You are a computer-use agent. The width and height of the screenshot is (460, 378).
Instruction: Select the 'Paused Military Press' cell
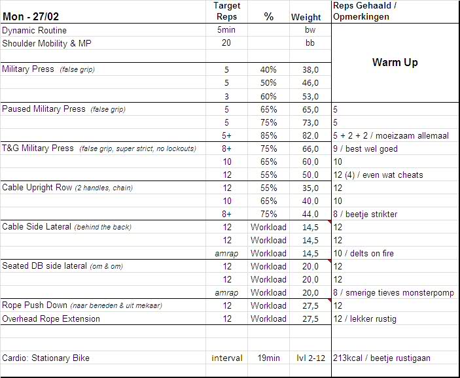pyautogui.click(x=44, y=109)
